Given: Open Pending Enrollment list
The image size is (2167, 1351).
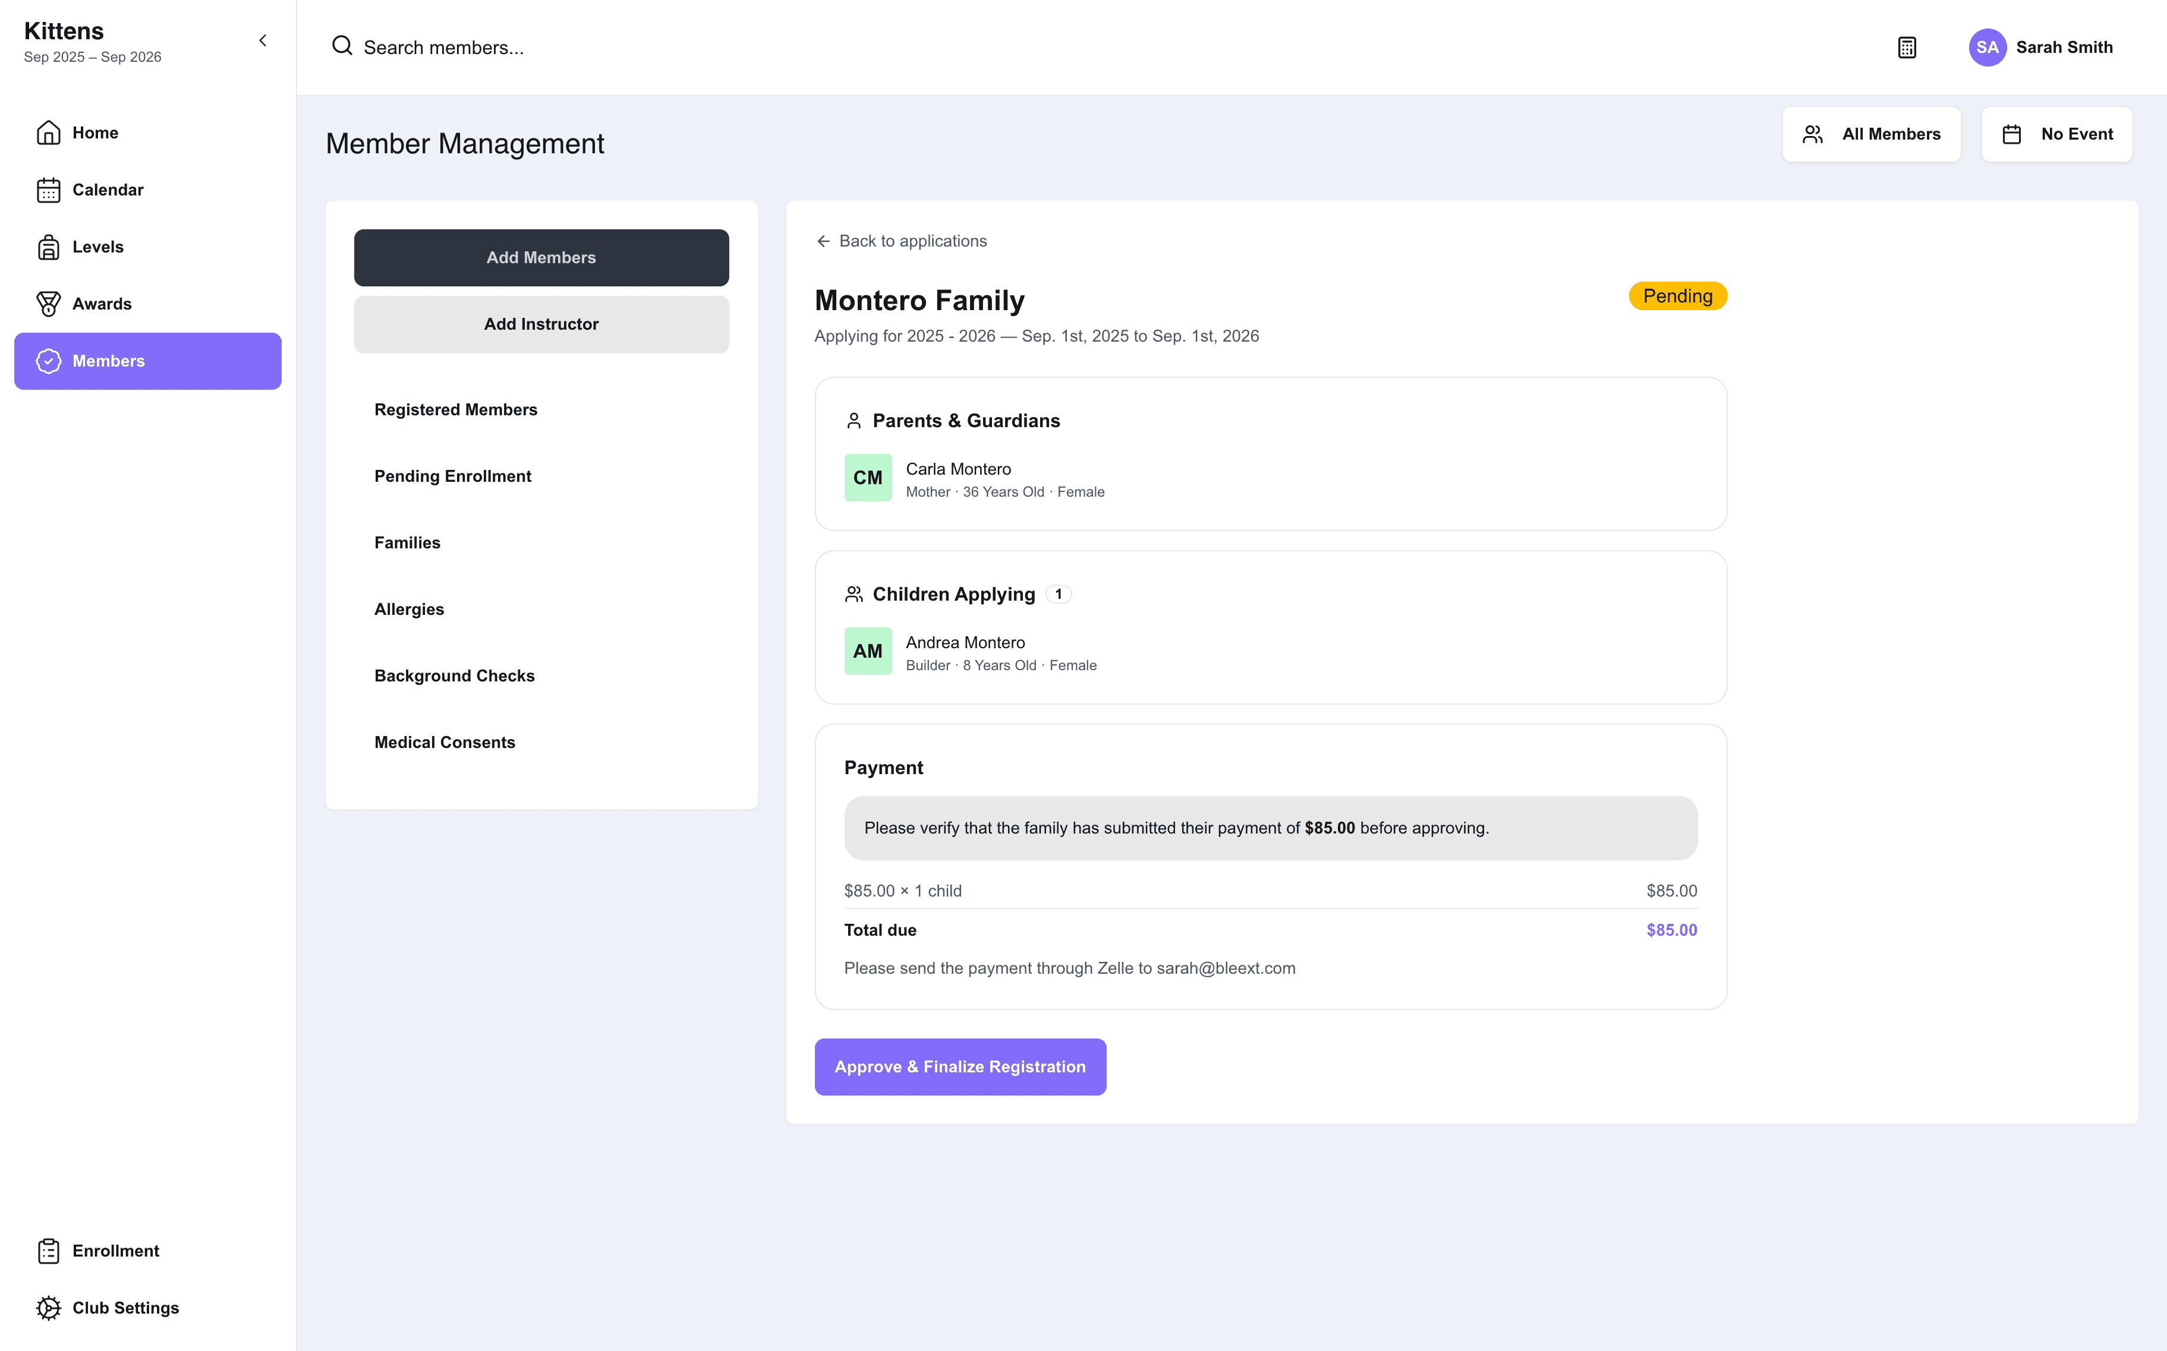Looking at the screenshot, I should 452,476.
